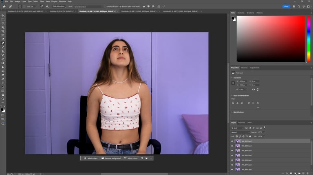The width and height of the screenshot is (313, 175).
Task: Hide the IMG_9940.psd layer
Action: point(232,165)
